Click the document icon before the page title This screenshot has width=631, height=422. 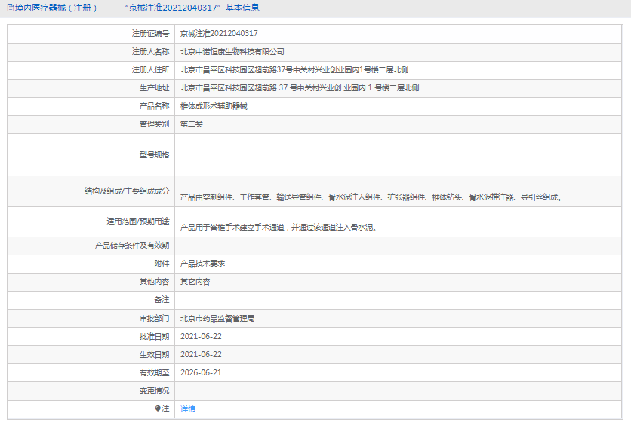click(9, 8)
